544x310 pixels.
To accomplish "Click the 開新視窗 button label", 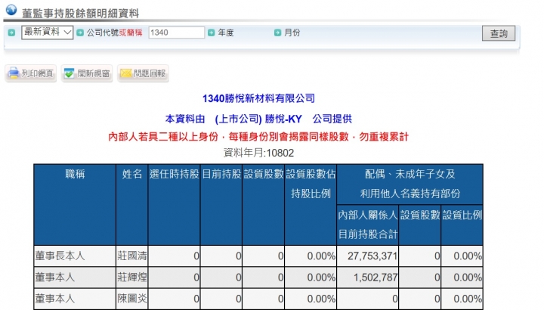I will (94, 73).
